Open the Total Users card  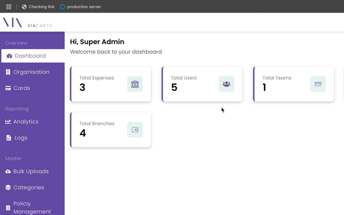[x=194, y=84]
